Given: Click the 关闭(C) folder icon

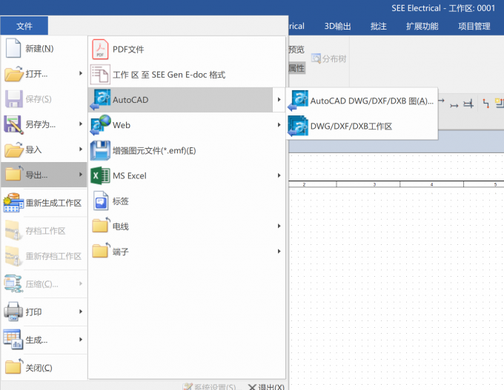Looking at the screenshot, I should pos(14,366).
